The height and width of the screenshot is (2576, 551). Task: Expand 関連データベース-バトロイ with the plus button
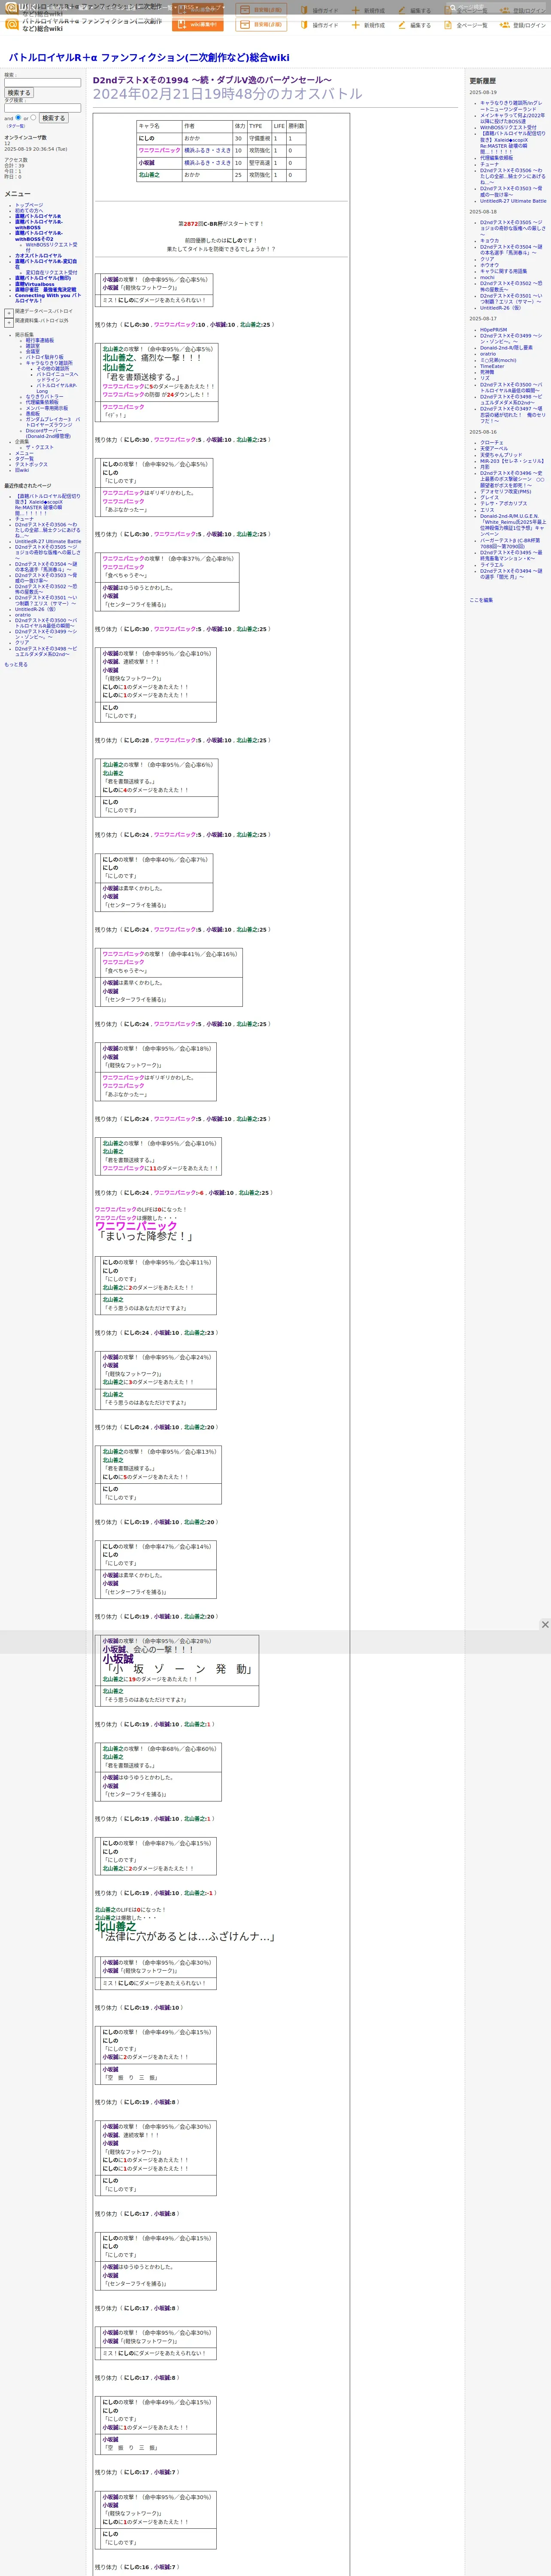[x=9, y=313]
